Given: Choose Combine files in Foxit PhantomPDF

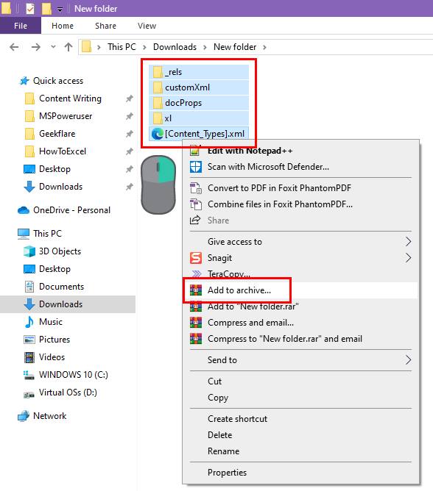Looking at the screenshot, I should pyautogui.click(x=280, y=204).
